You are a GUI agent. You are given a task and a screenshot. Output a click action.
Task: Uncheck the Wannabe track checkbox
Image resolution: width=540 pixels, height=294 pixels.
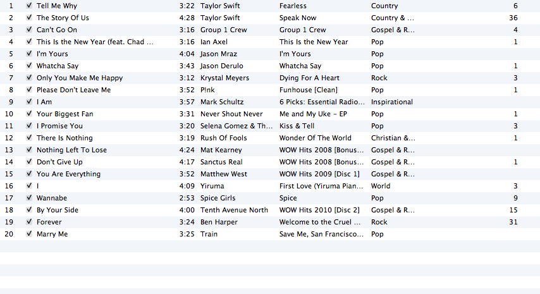(x=29, y=198)
